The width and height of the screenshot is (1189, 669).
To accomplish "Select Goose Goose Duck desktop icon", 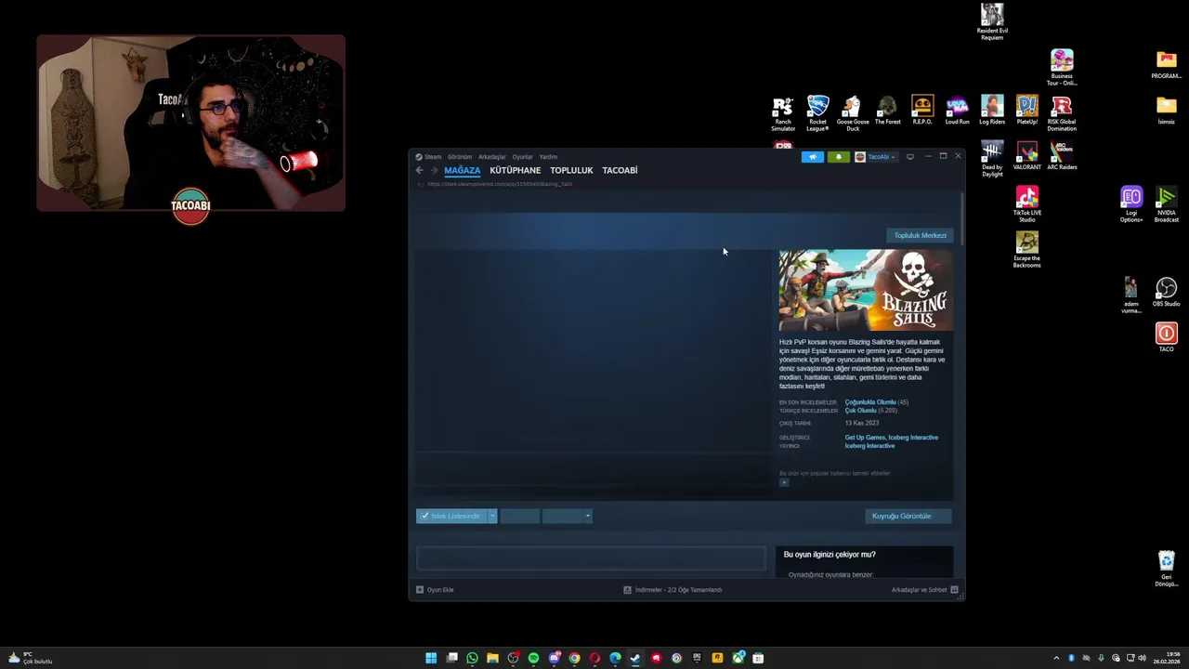I will (853, 113).
